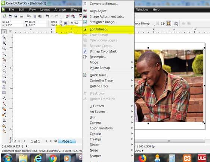Expand the Art Strokes submenu
The image size is (210, 162).
pyautogui.click(x=108, y=112)
